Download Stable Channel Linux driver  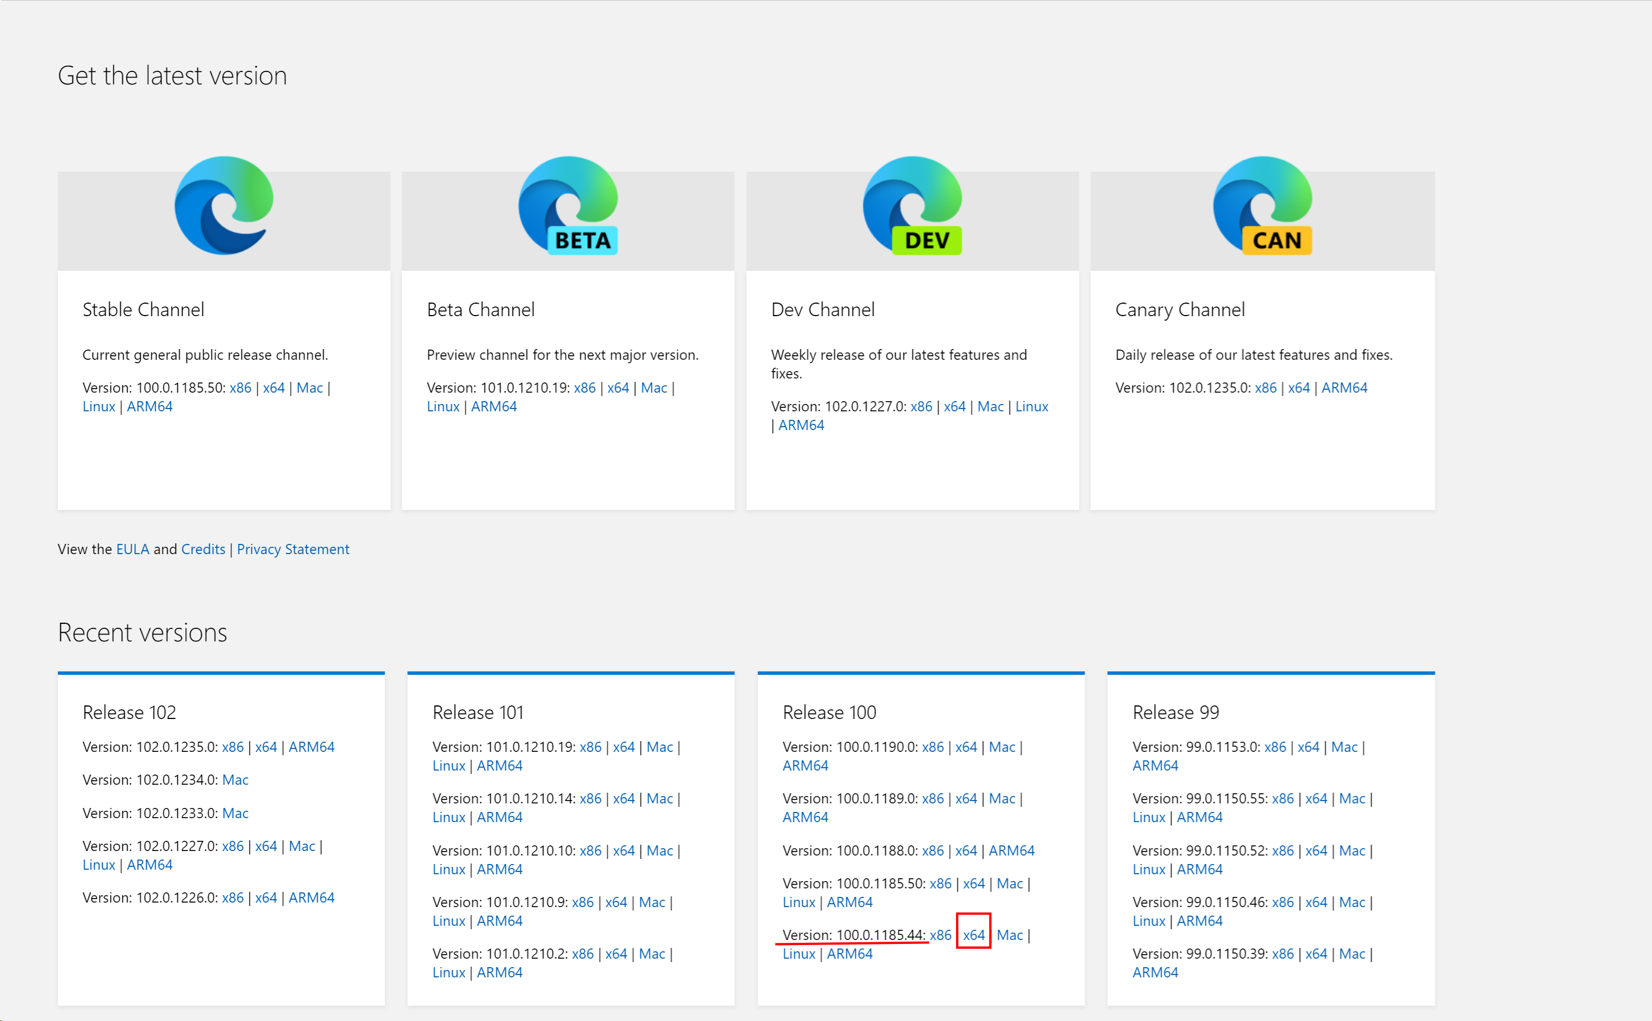tap(99, 406)
